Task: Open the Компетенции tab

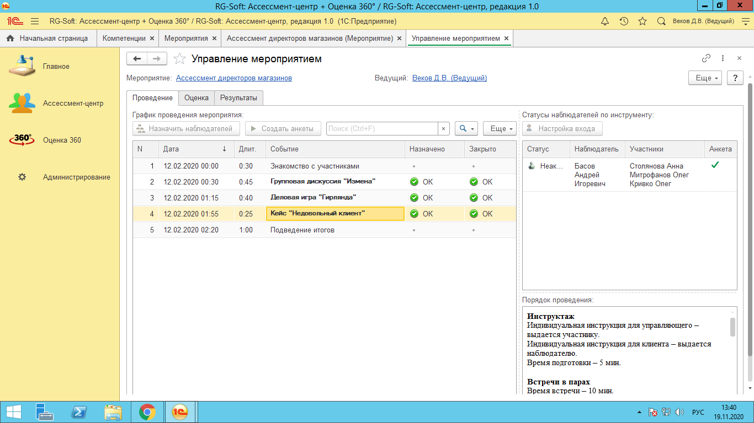Action: pyautogui.click(x=124, y=39)
